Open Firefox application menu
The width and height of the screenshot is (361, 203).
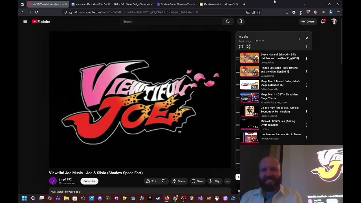[x=338, y=12]
